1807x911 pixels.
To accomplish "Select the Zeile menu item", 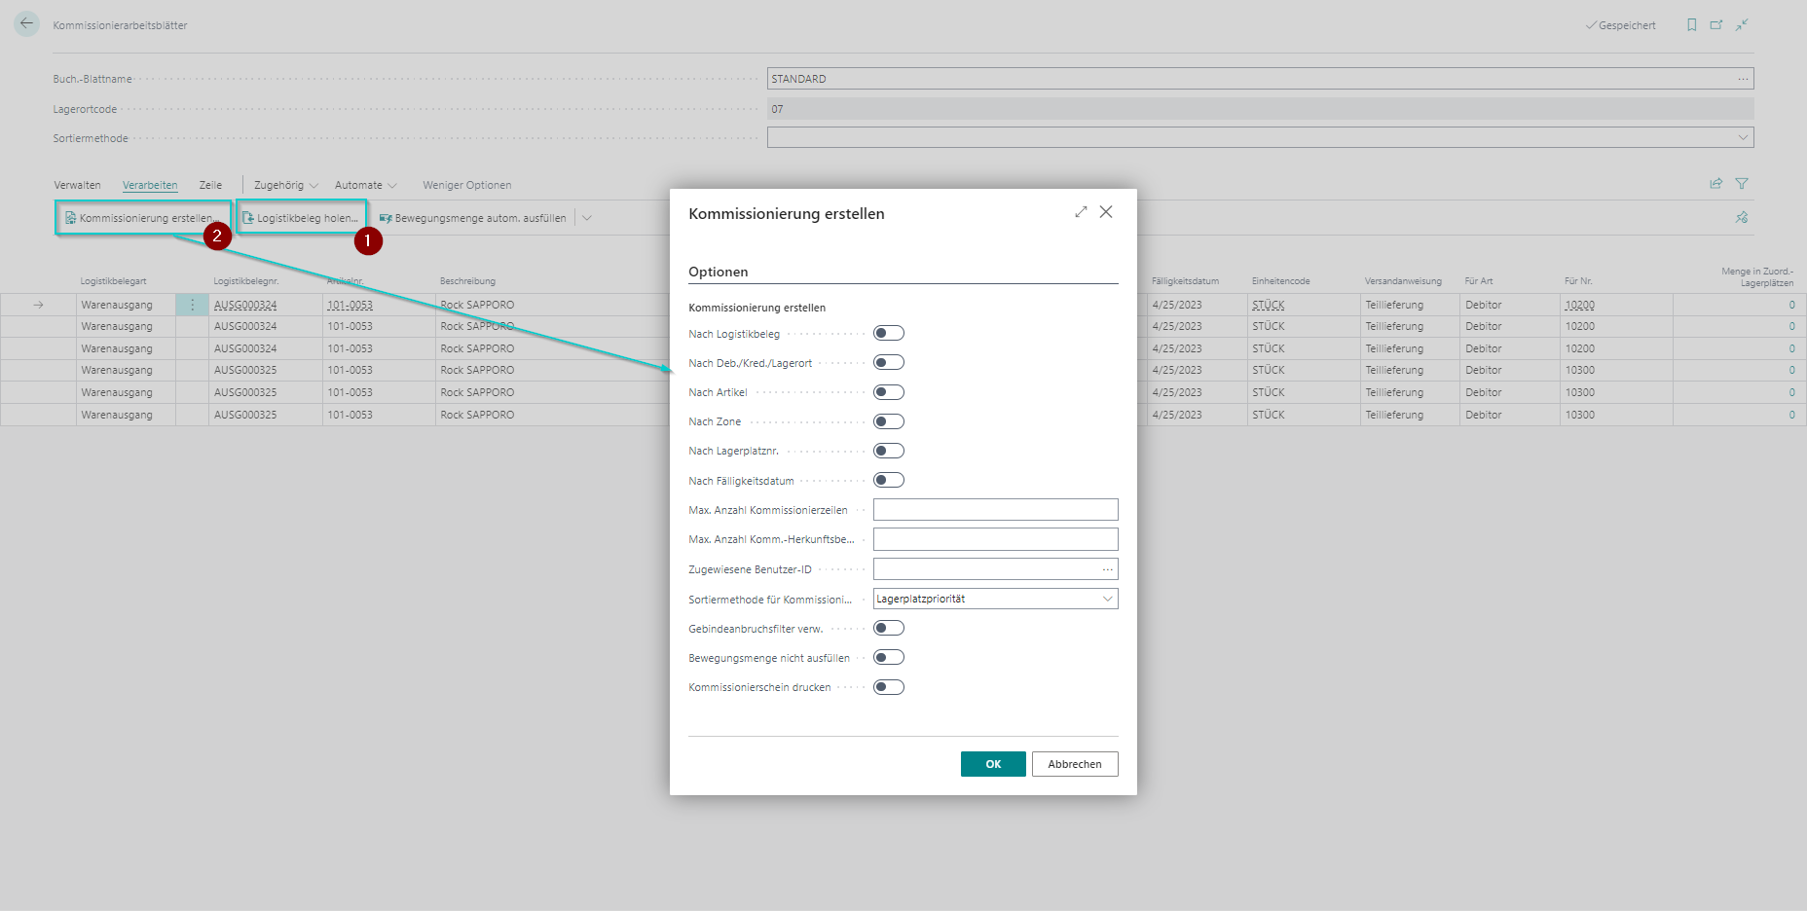I will (x=210, y=185).
